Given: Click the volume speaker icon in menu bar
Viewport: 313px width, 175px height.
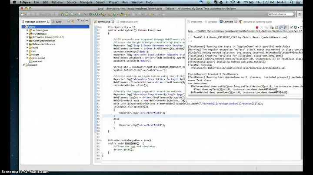Looking at the screenshot, I should pos(239,2).
